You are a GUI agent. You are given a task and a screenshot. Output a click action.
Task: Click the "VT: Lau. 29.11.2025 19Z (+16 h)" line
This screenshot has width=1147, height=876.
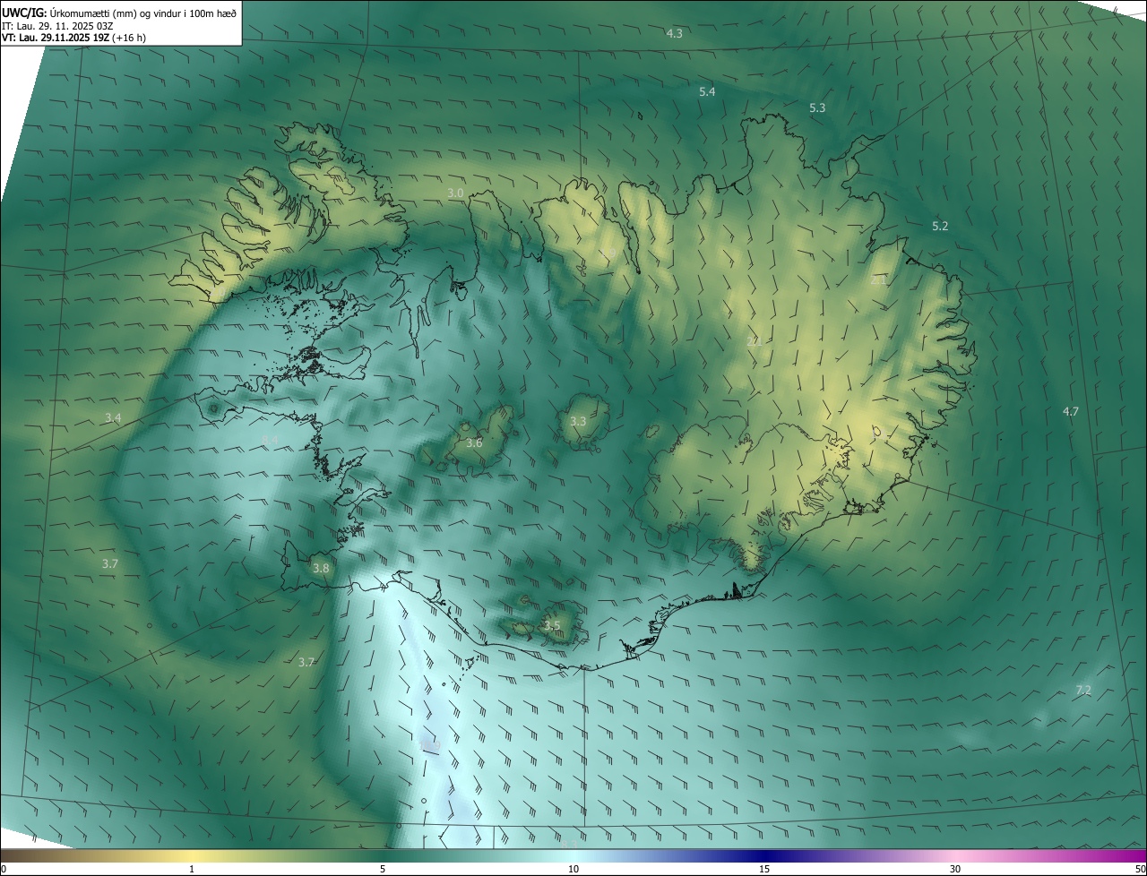pos(74,39)
